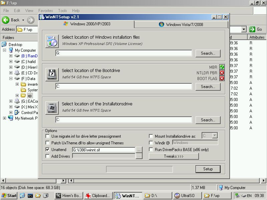Select the xp folder in tree
The height and width of the screenshot is (200, 267).
(x=30, y=96)
